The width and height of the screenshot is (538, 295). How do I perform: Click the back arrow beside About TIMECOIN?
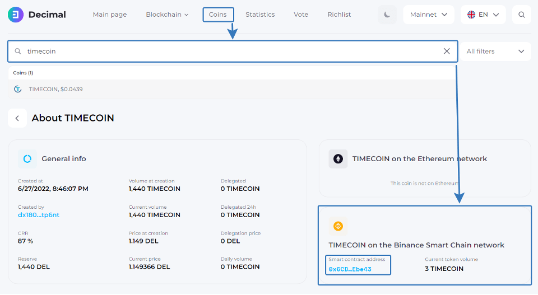[17, 118]
